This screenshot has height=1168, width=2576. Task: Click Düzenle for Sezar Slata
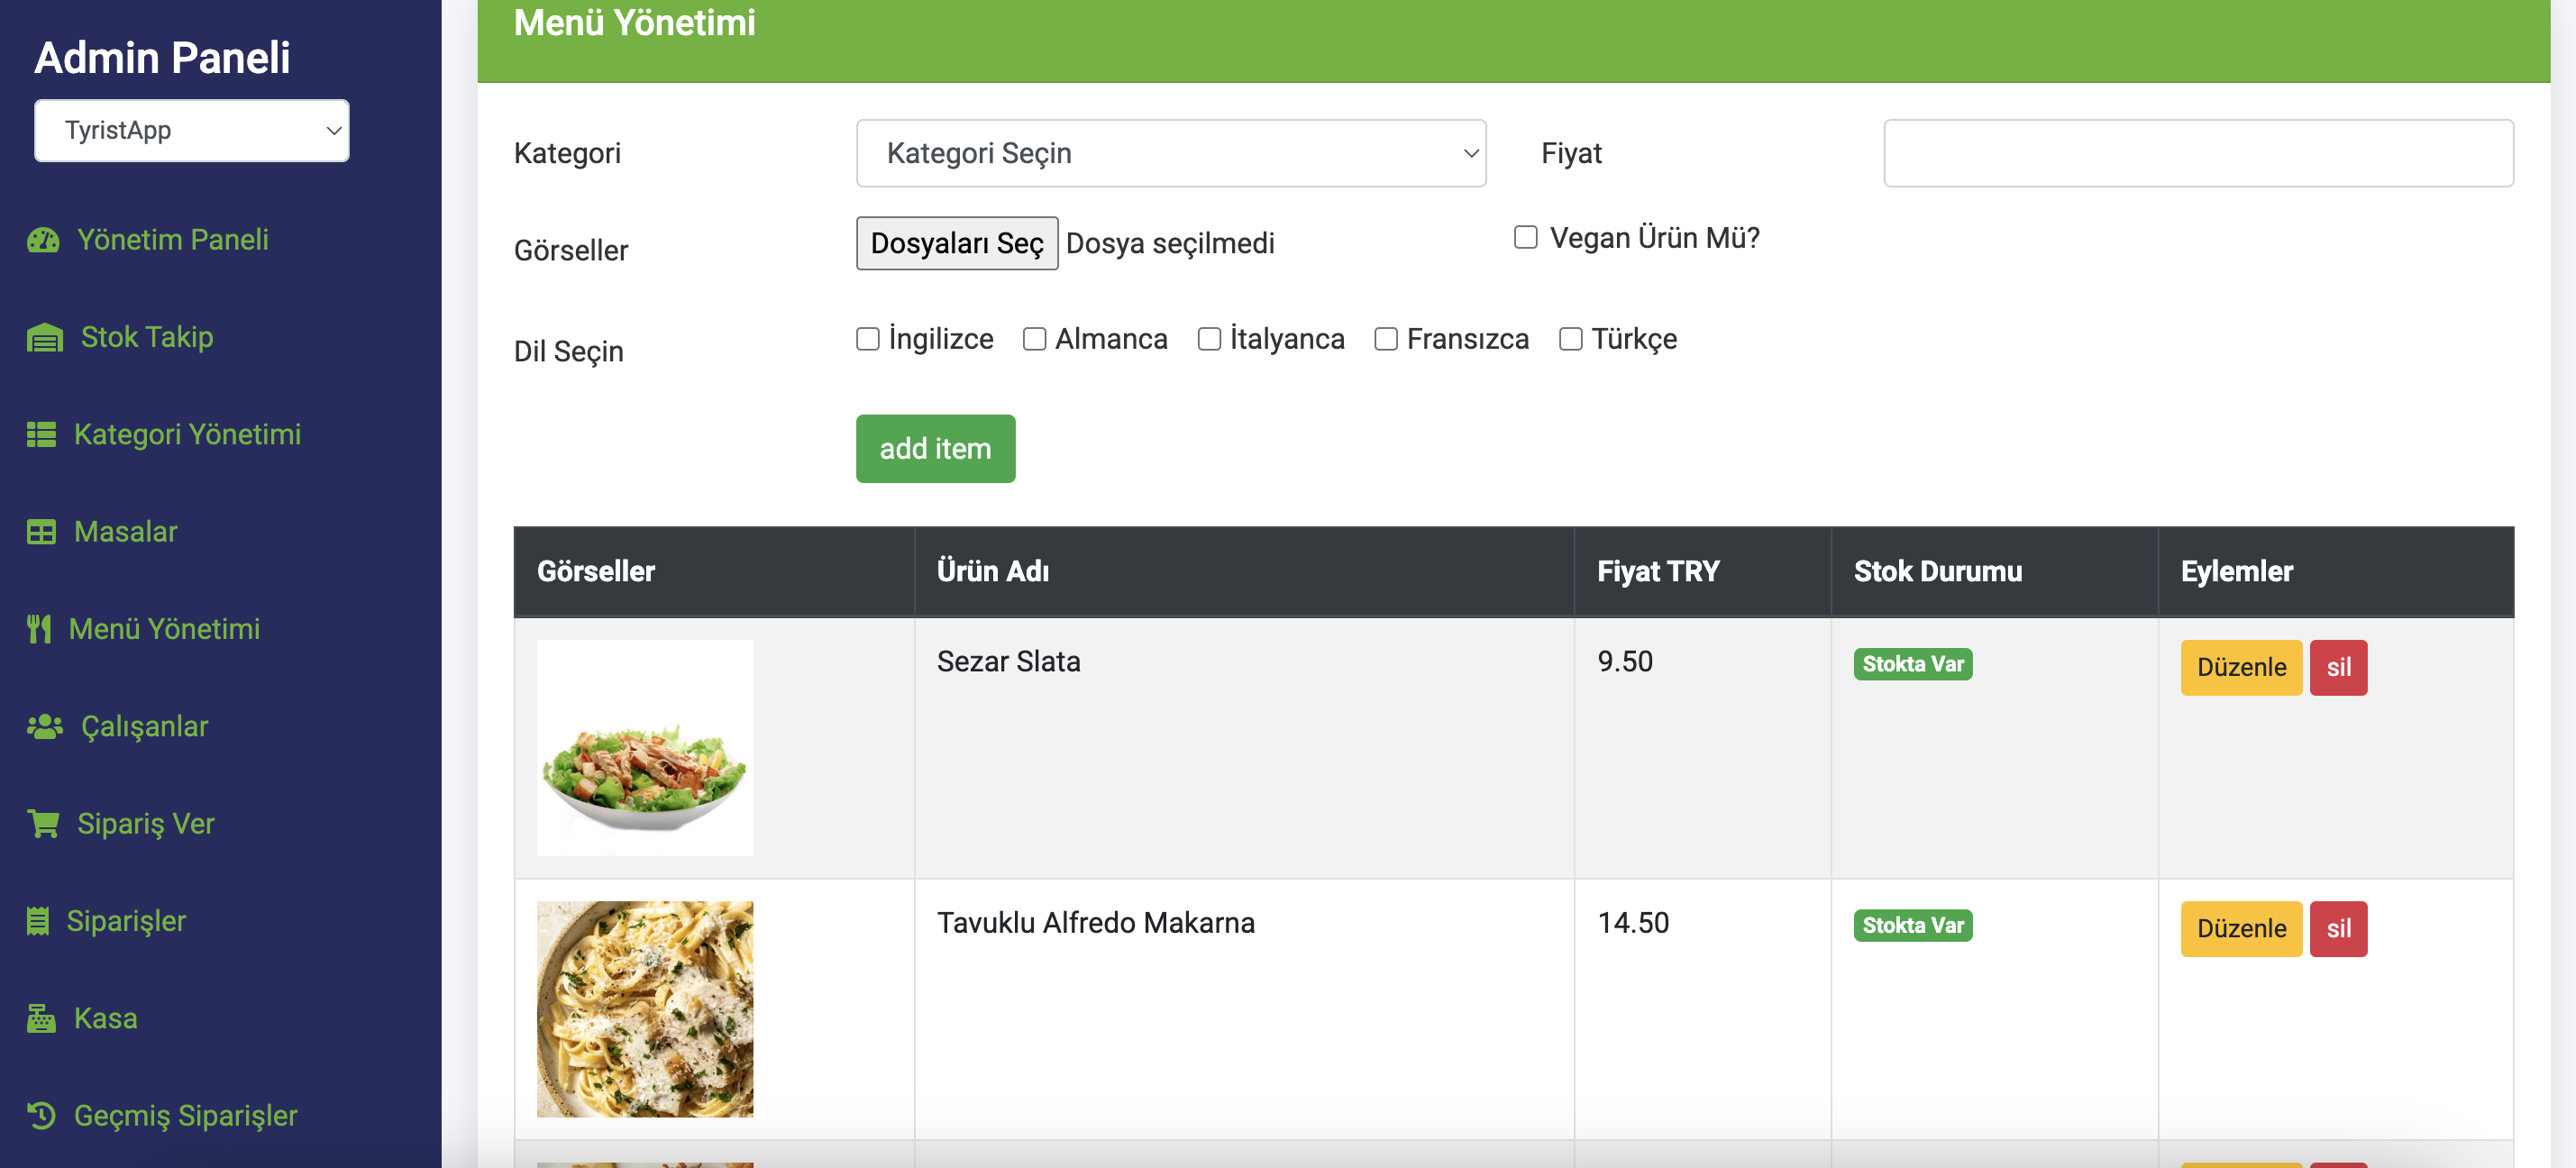[x=2240, y=668]
